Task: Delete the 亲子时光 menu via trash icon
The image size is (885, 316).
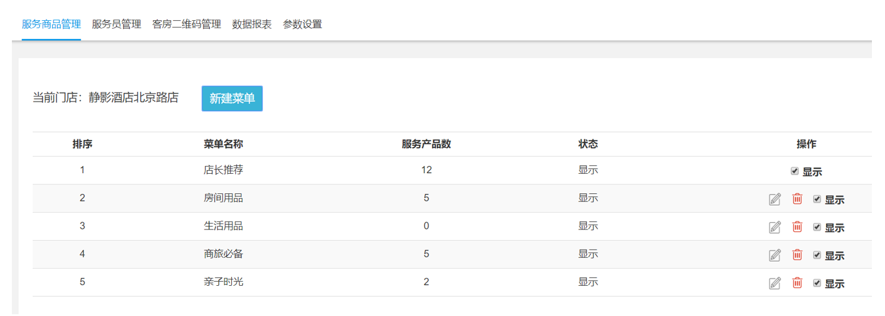Action: click(x=797, y=282)
